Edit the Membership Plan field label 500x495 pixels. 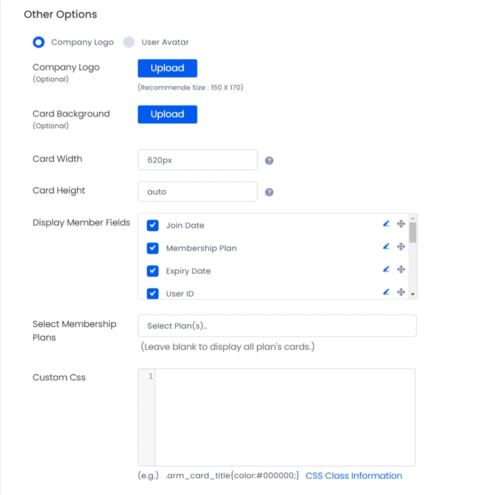point(386,246)
